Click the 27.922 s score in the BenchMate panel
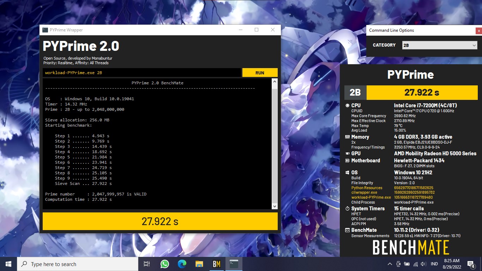Viewport: 482px width, 271px height. point(422,92)
